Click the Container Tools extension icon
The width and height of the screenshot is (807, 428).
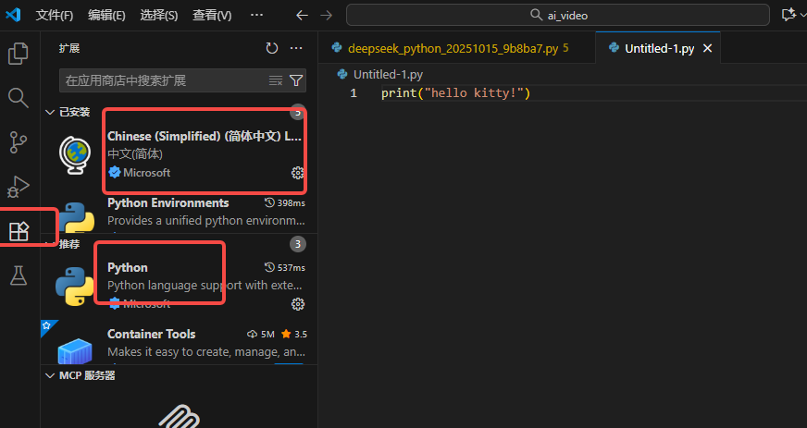tap(75, 350)
